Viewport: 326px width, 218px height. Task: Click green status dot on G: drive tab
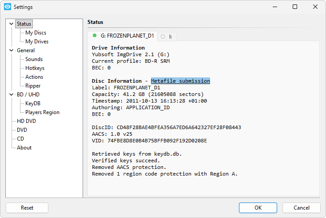point(95,35)
